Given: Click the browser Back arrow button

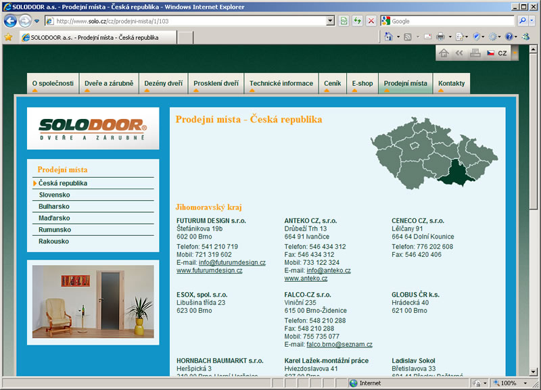Looking at the screenshot, I should [x=10, y=21].
